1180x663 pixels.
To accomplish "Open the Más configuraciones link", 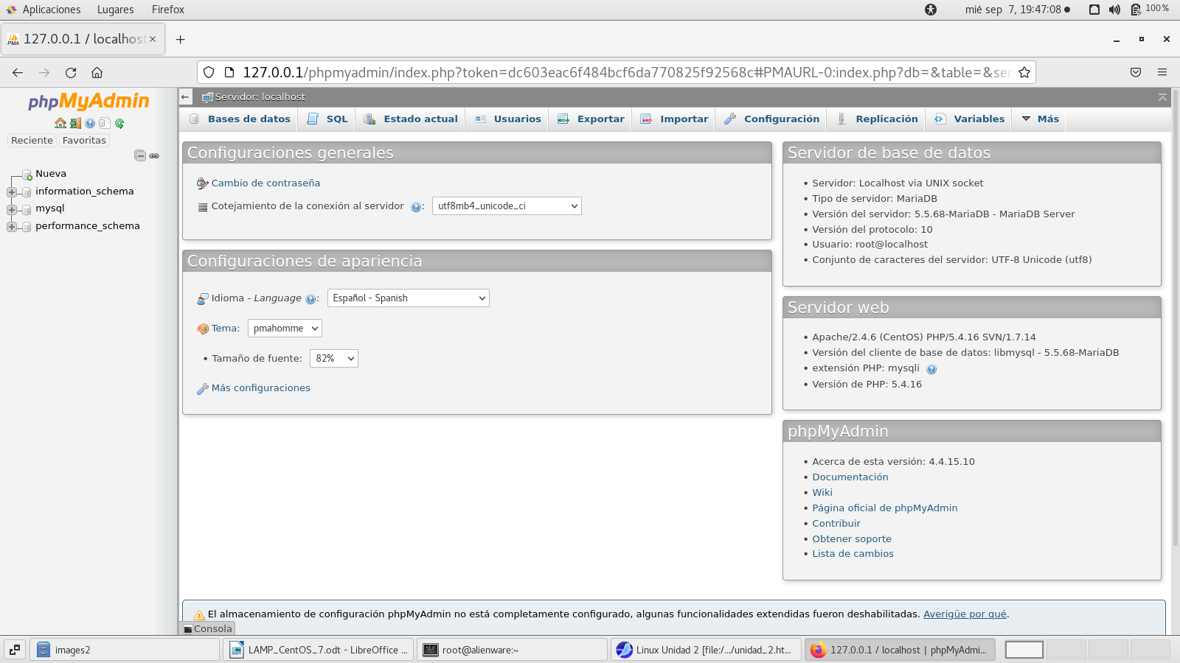I will [x=260, y=388].
